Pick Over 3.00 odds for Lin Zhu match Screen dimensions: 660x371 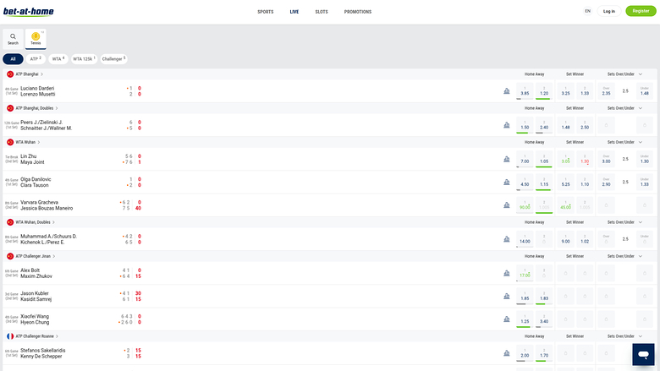(x=606, y=159)
